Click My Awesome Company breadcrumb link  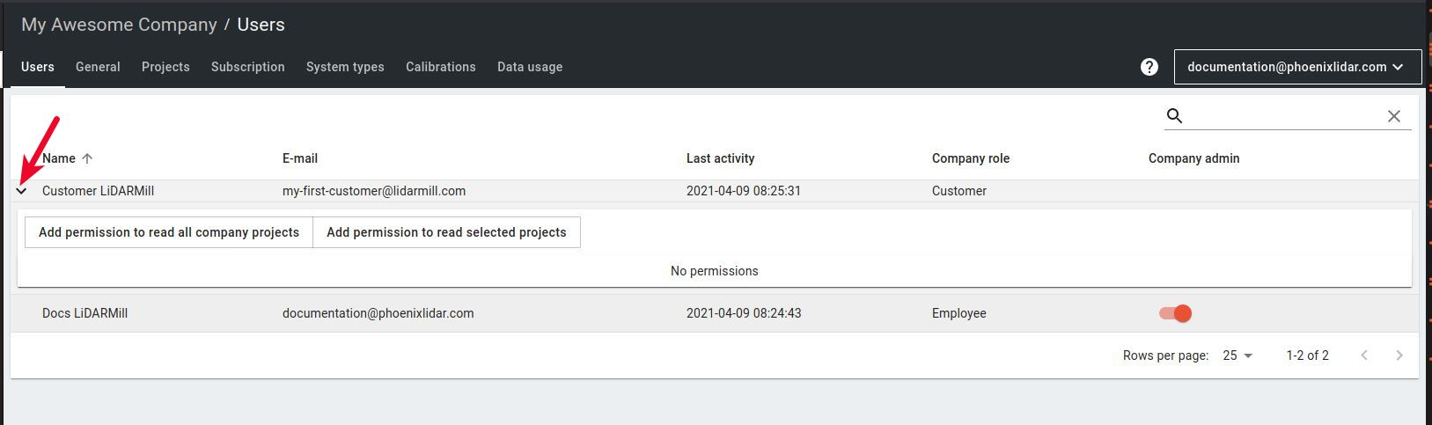tap(119, 25)
